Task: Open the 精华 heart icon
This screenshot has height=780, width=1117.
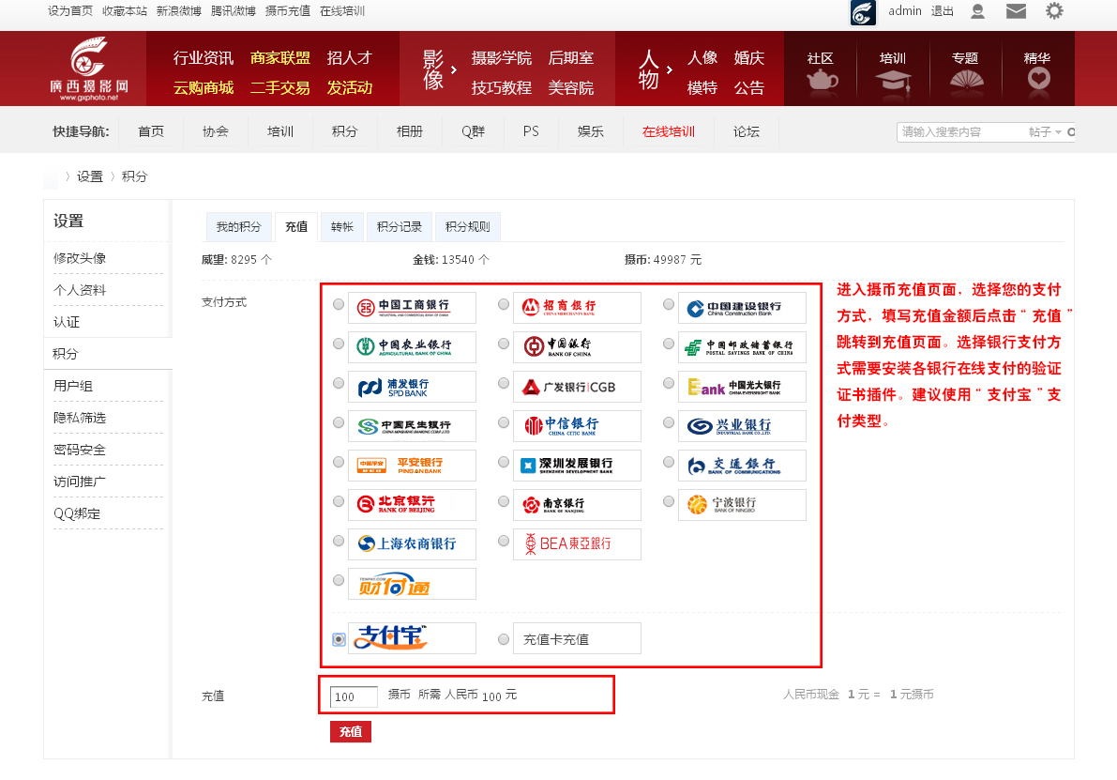Action: (1038, 79)
